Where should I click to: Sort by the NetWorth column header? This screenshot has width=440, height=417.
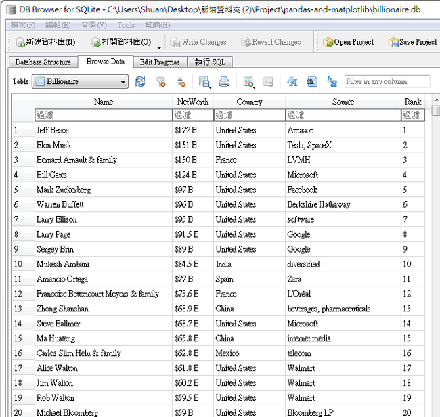tap(192, 102)
